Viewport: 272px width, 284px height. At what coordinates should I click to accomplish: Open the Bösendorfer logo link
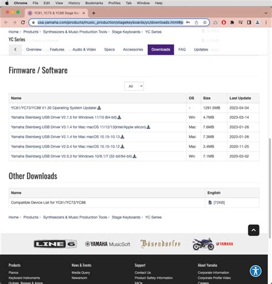tap(161, 244)
